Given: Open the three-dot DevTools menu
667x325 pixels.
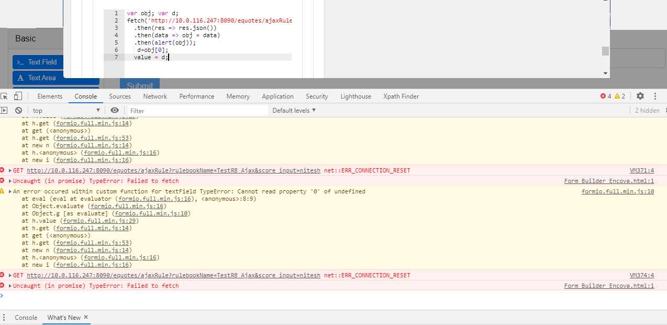Looking at the screenshot, I should tap(655, 96).
